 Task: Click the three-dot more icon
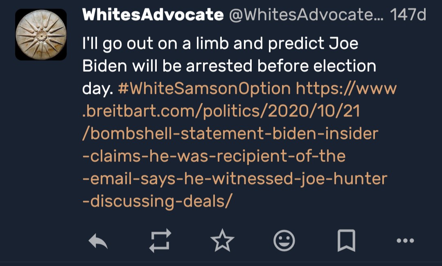point(406,241)
